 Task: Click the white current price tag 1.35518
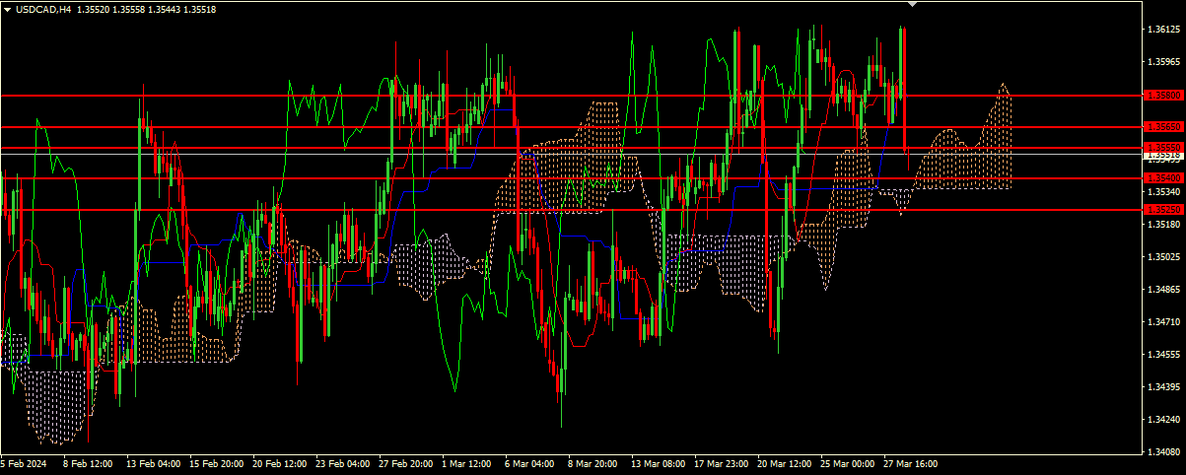(1162, 156)
